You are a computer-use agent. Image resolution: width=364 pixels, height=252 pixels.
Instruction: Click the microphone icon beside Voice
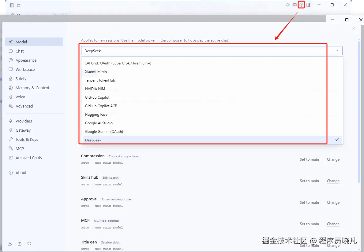(x=11, y=97)
